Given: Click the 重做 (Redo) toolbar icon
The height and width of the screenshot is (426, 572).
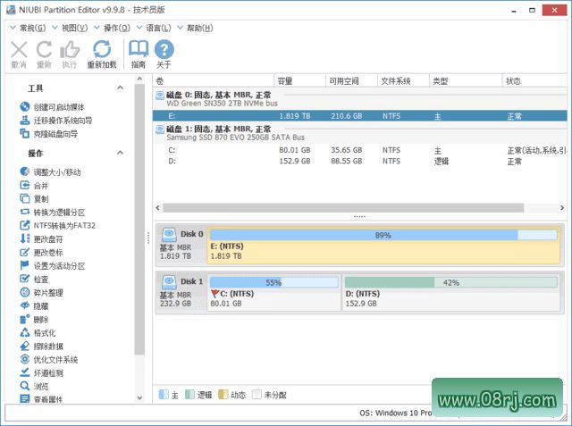Looking at the screenshot, I should coord(44,49).
